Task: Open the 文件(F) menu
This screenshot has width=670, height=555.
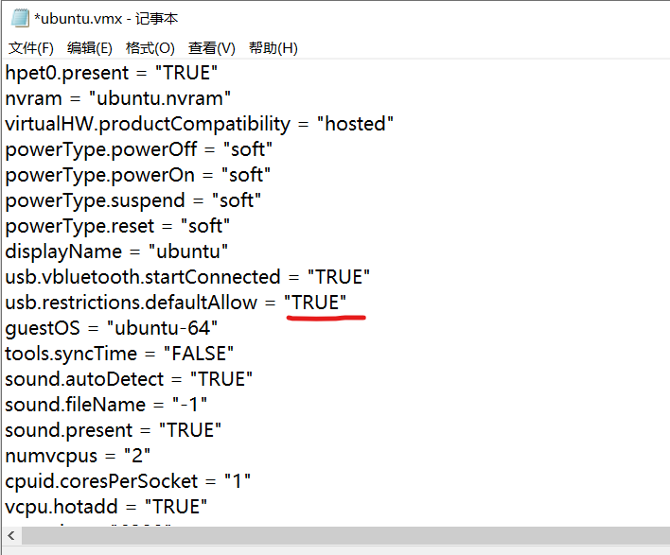Action: (31, 48)
